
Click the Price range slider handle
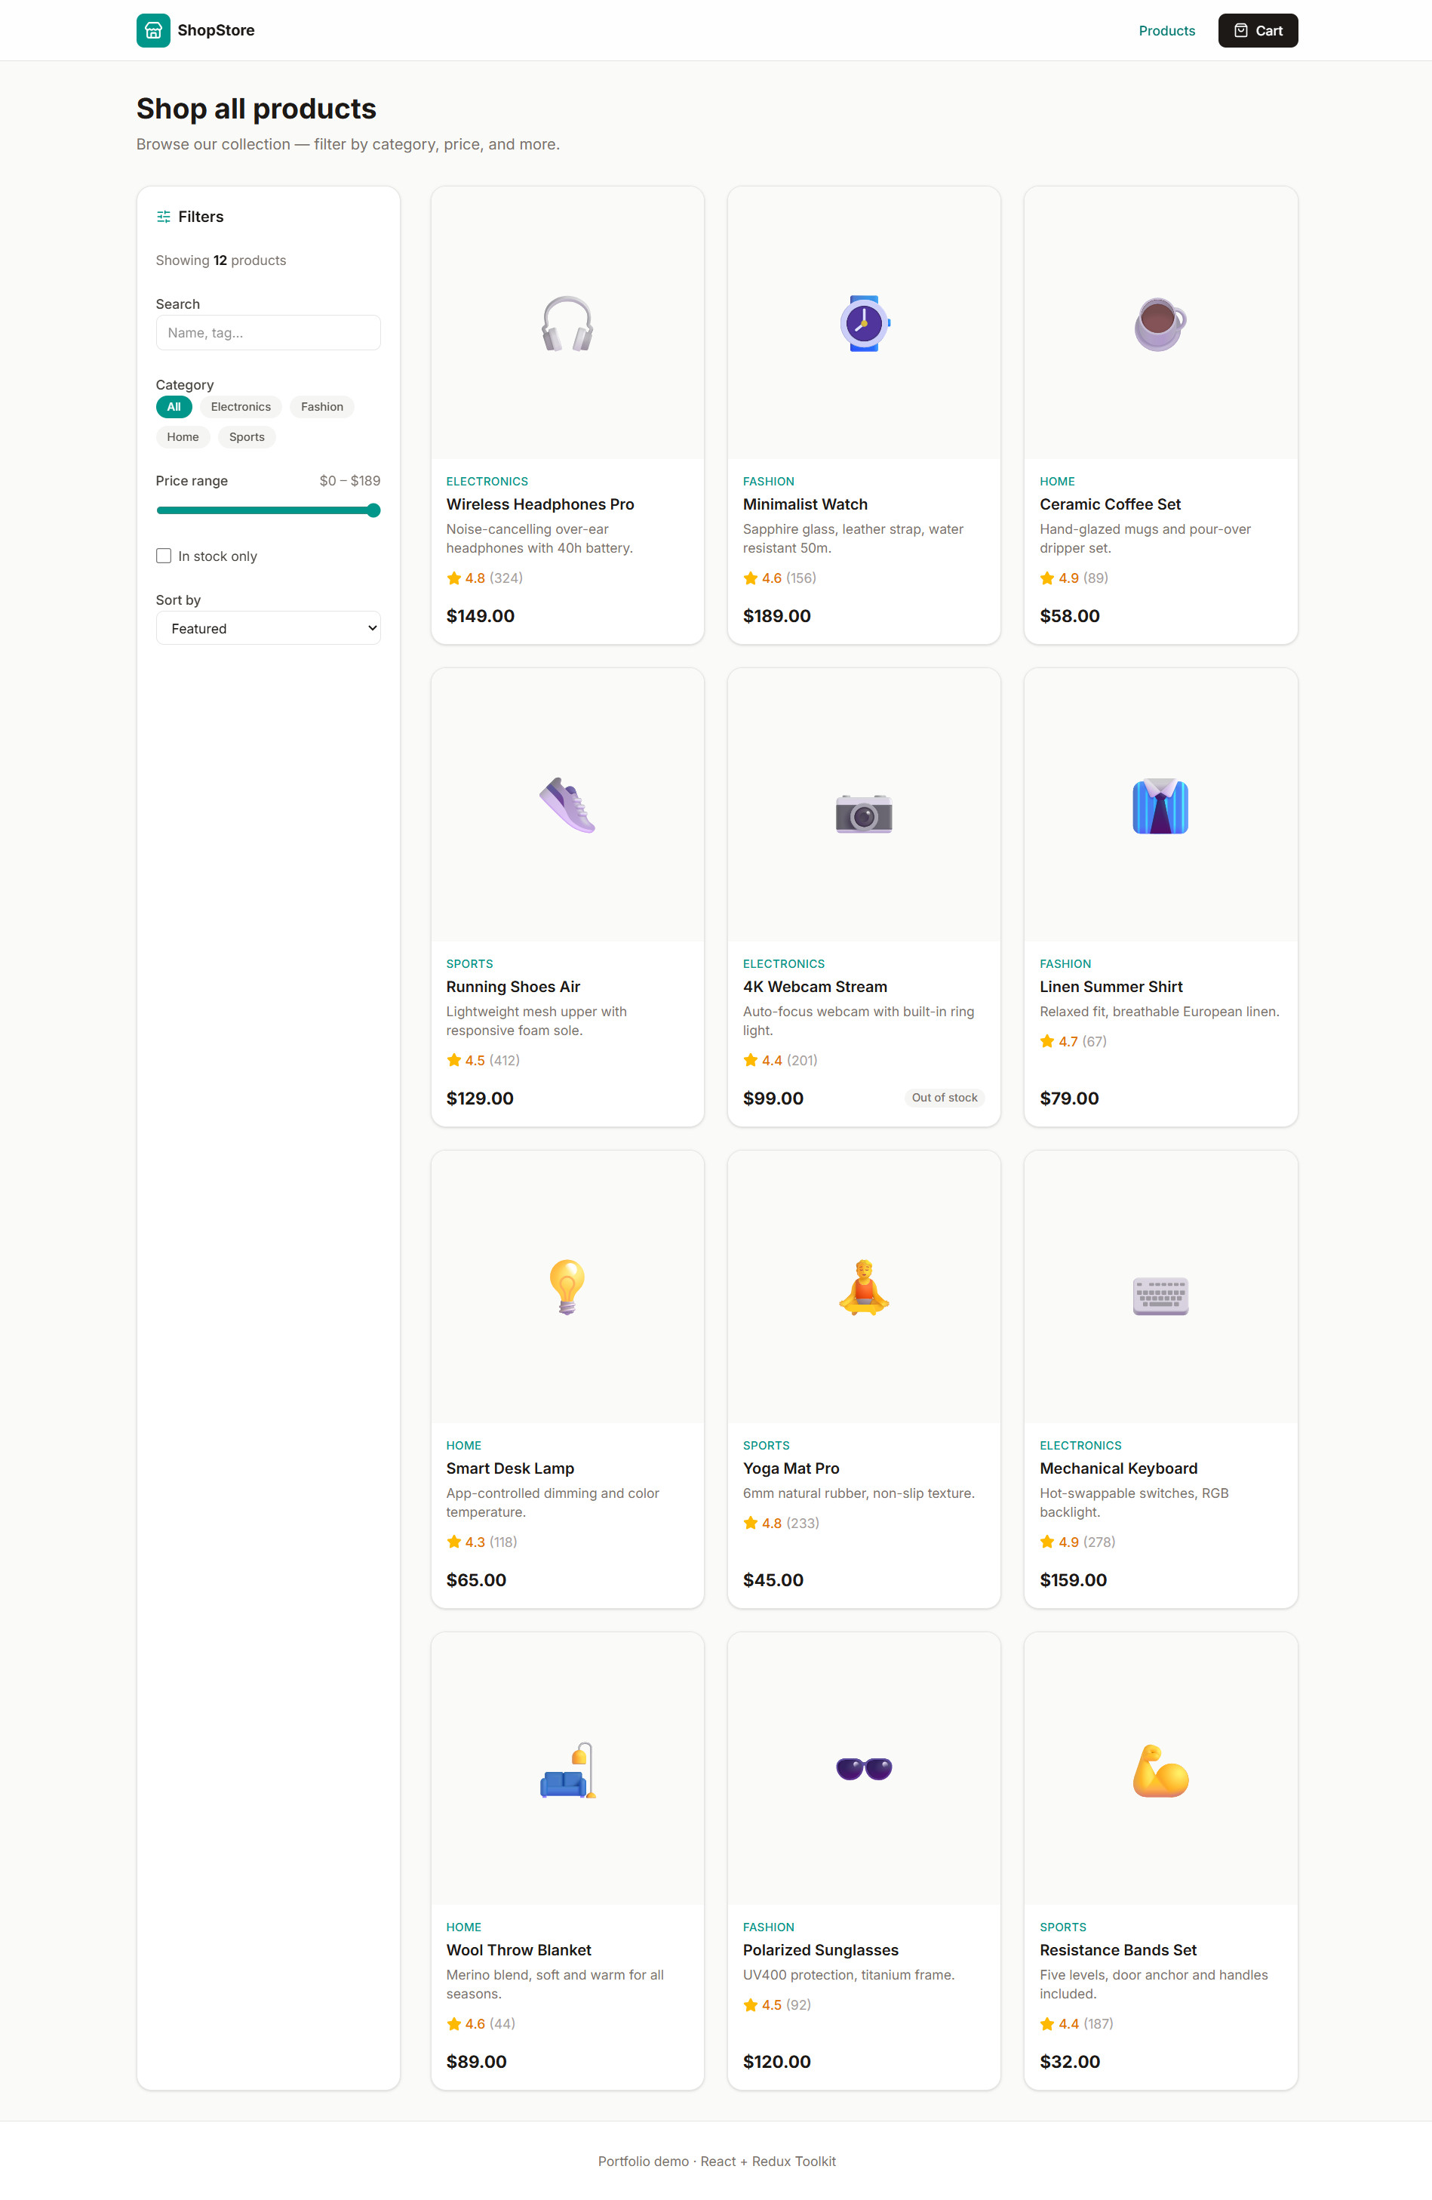(373, 510)
